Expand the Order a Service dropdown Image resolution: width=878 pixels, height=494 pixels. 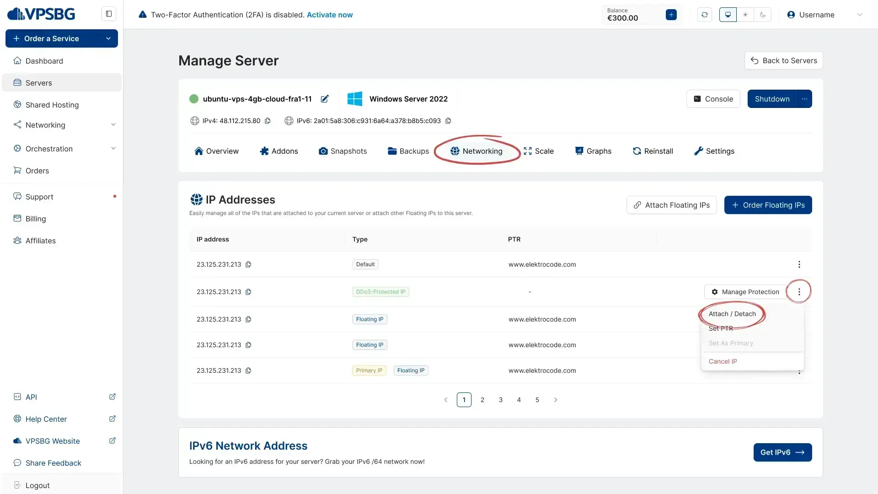point(108,38)
